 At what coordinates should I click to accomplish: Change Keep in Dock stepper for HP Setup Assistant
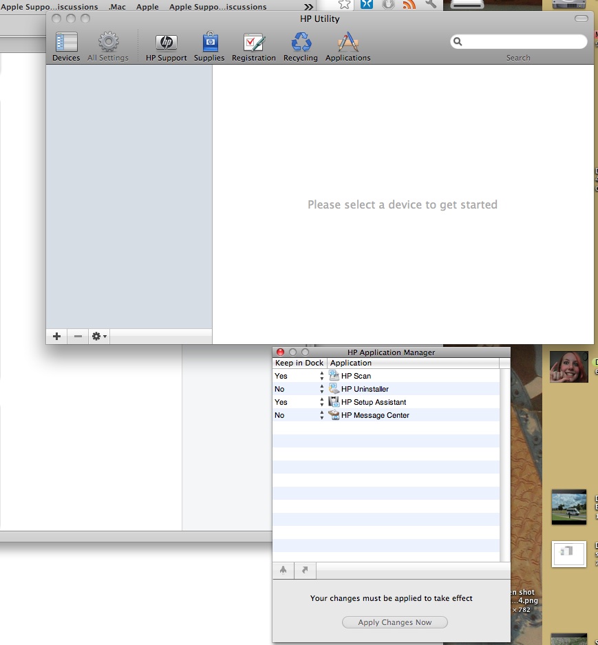[x=321, y=402]
